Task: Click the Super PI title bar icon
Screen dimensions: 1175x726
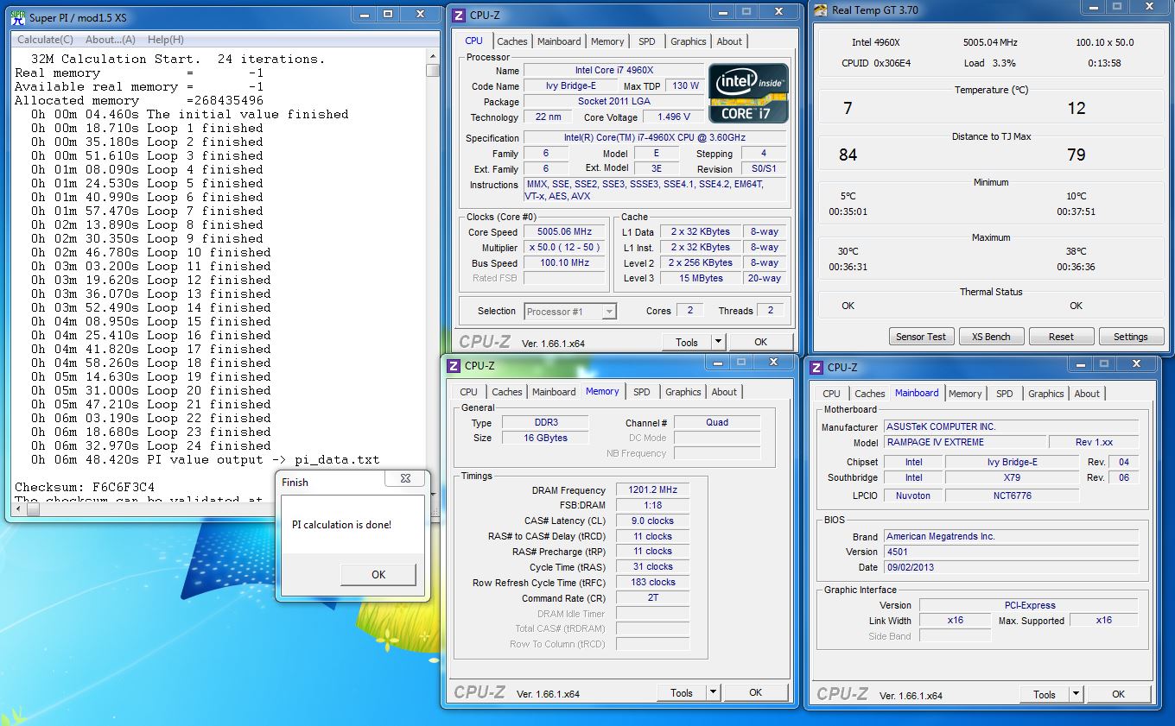Action: pos(17,16)
